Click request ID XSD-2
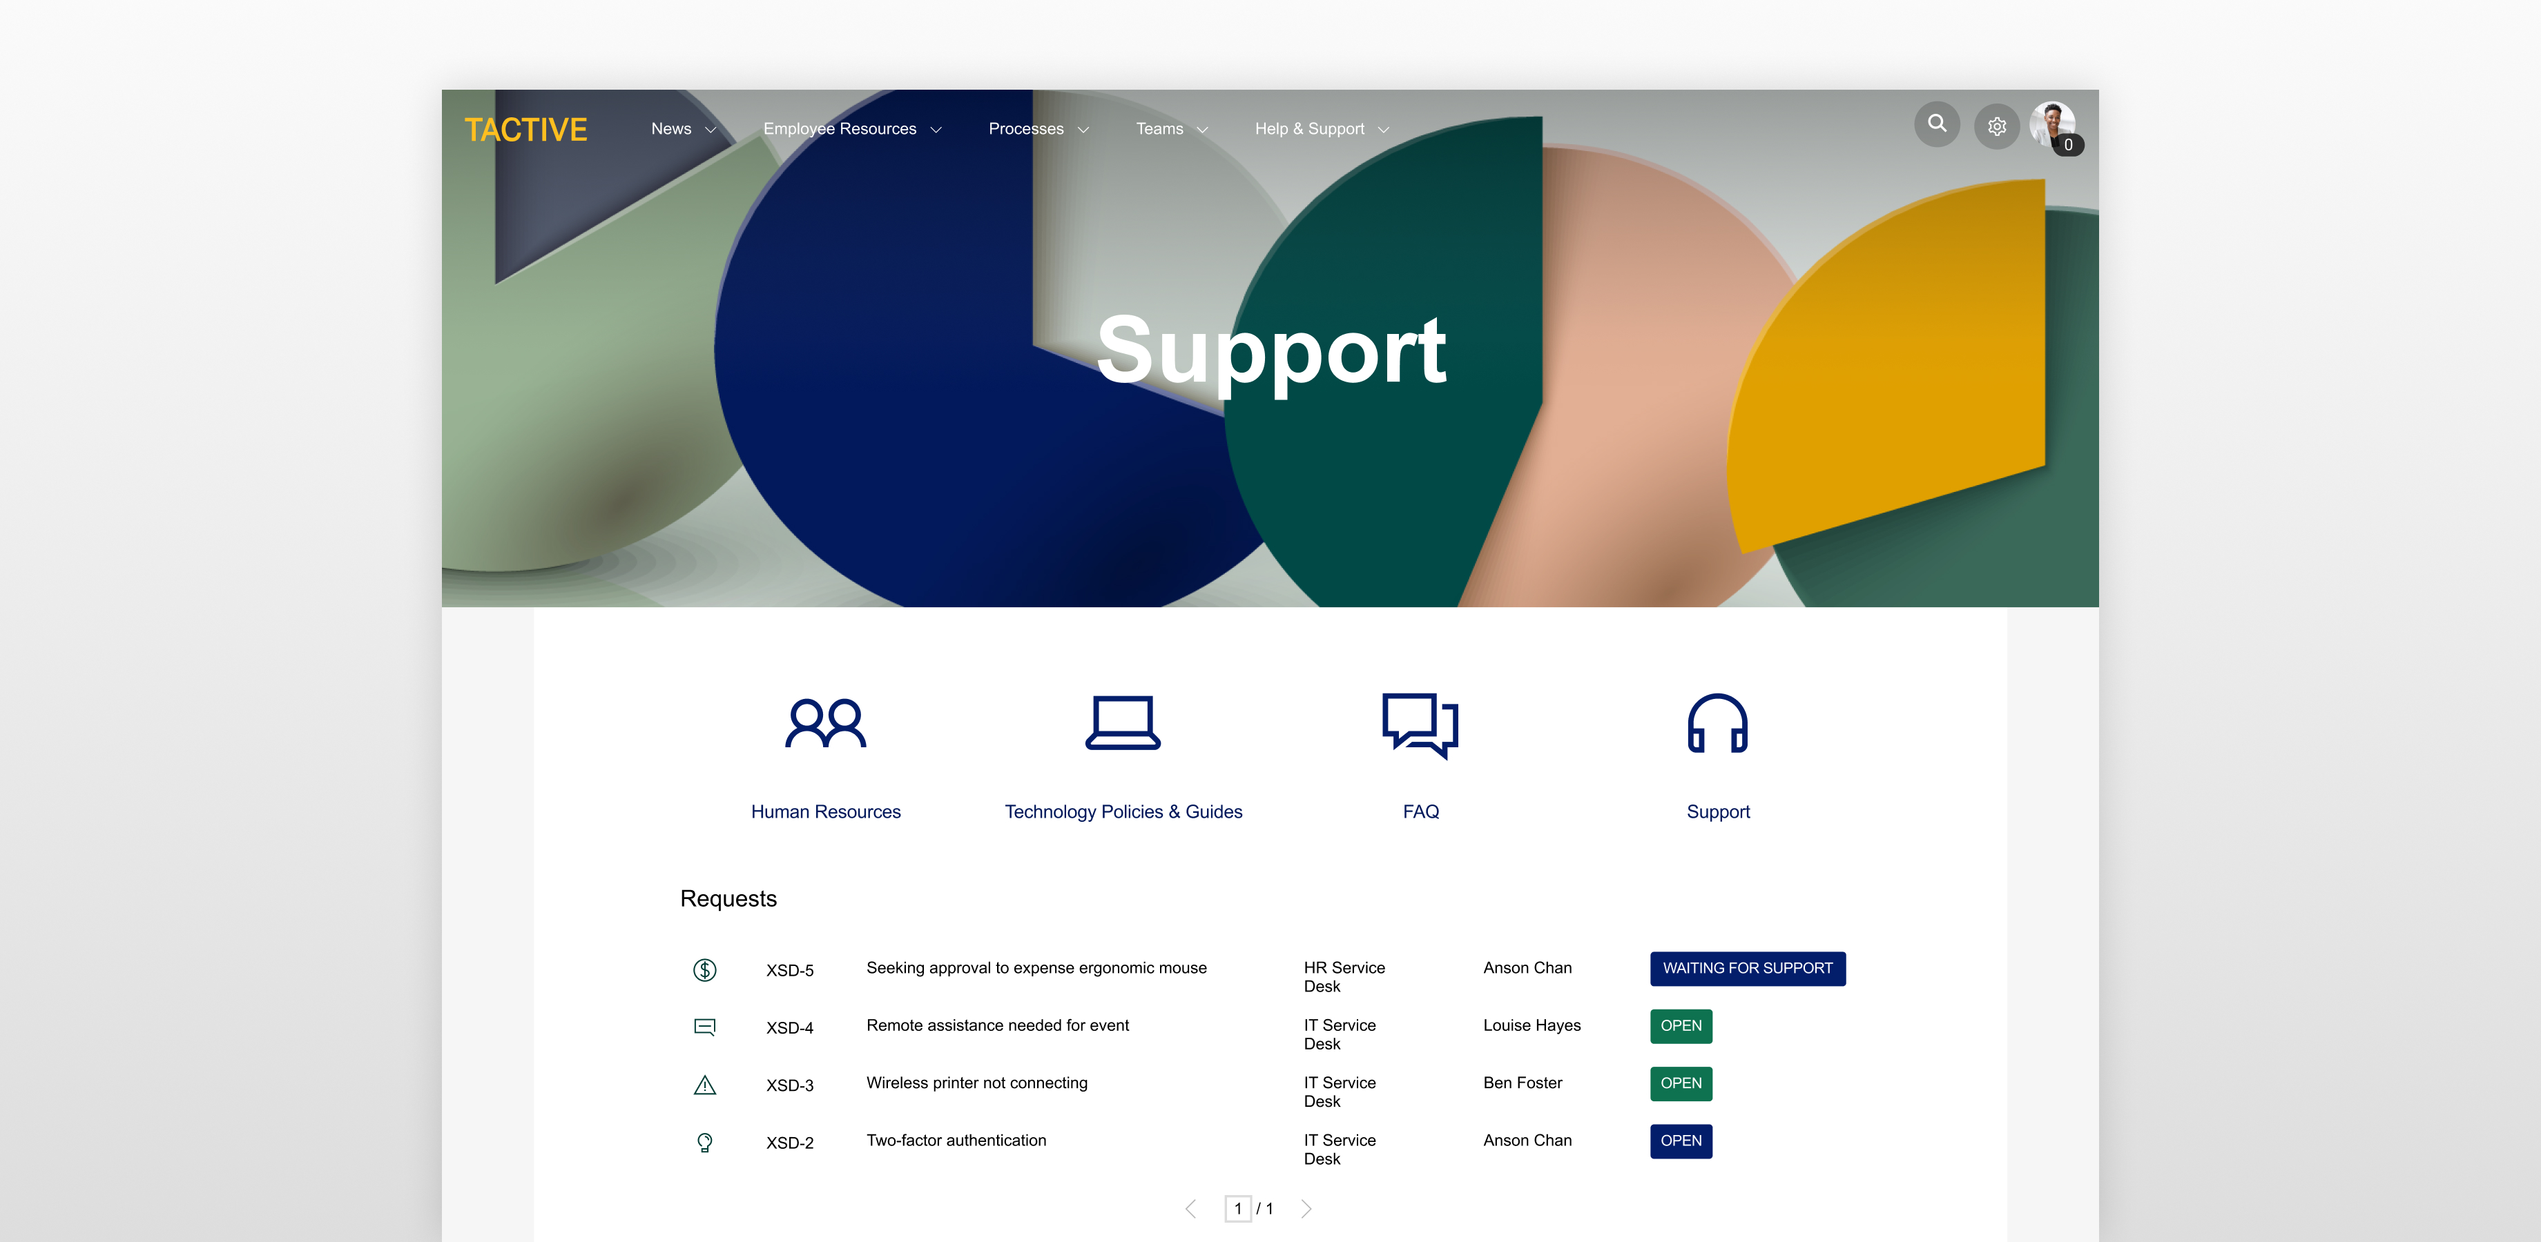Viewport: 2541px width, 1242px height. click(x=789, y=1143)
